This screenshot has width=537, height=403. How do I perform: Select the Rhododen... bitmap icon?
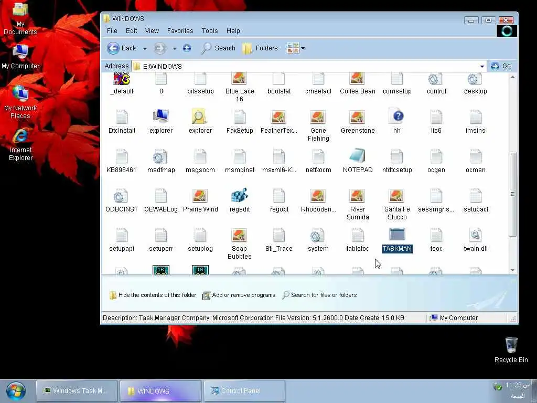tap(318, 196)
